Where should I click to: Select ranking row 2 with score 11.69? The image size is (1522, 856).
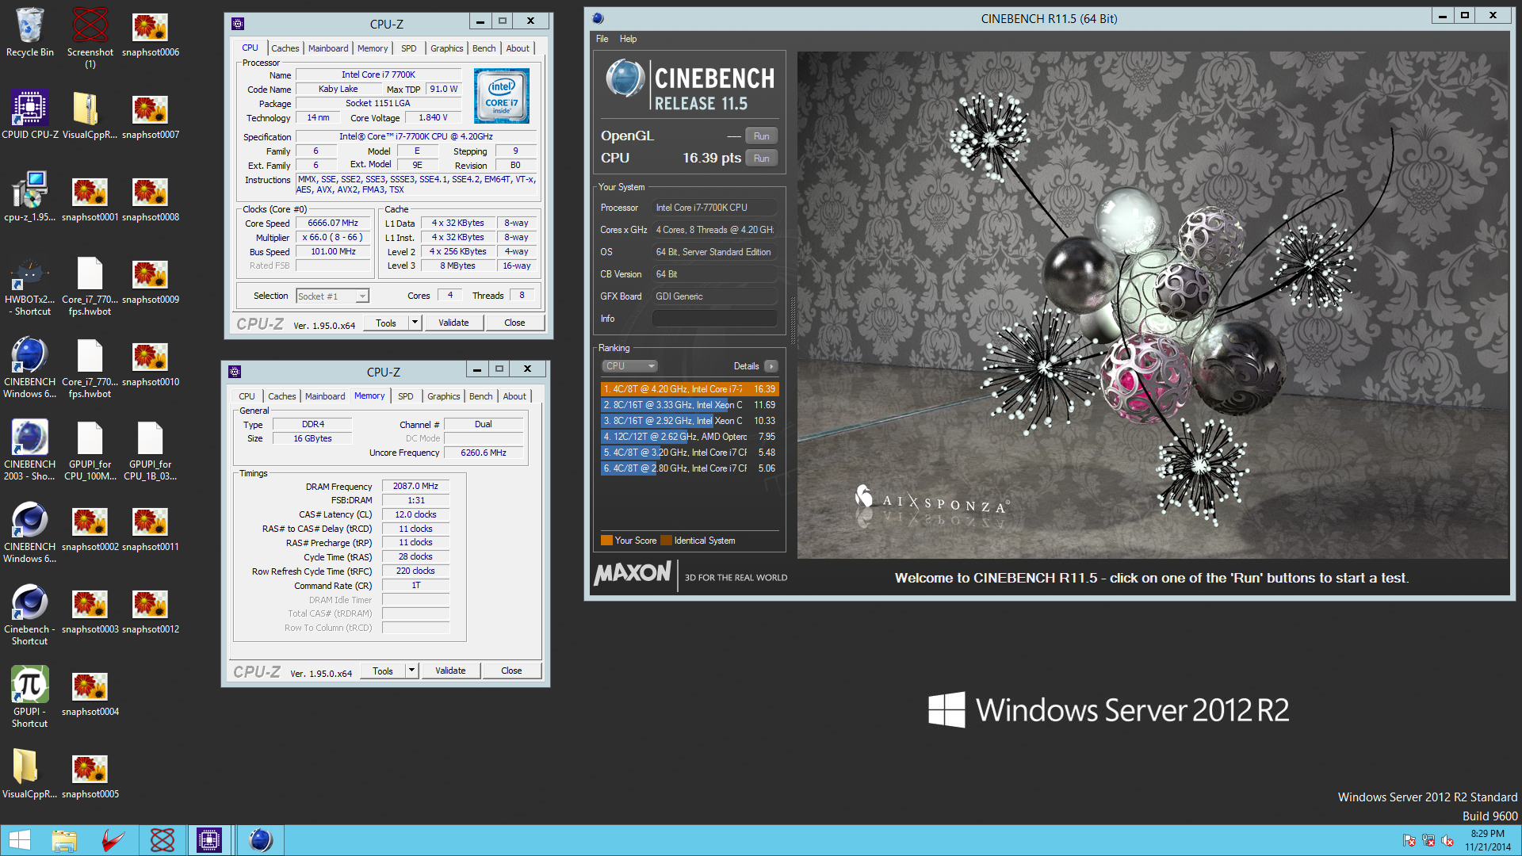click(x=690, y=405)
